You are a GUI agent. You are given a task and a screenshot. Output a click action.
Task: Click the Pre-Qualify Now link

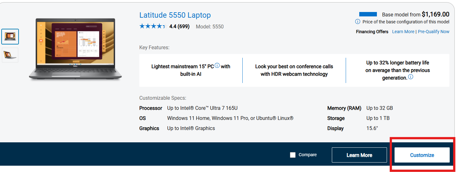(433, 32)
